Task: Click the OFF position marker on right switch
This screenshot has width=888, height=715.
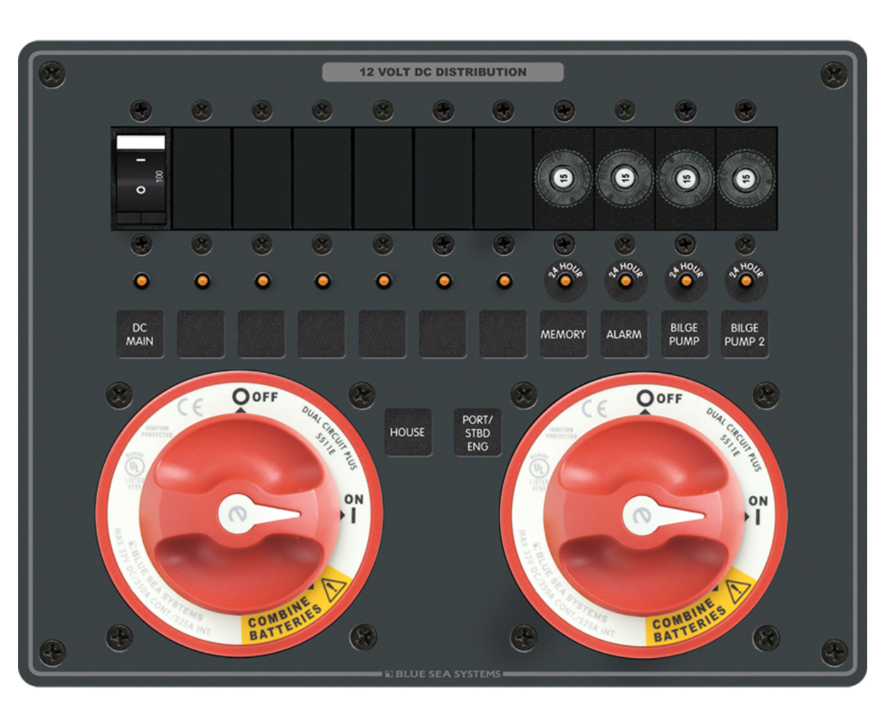Action: (x=659, y=398)
